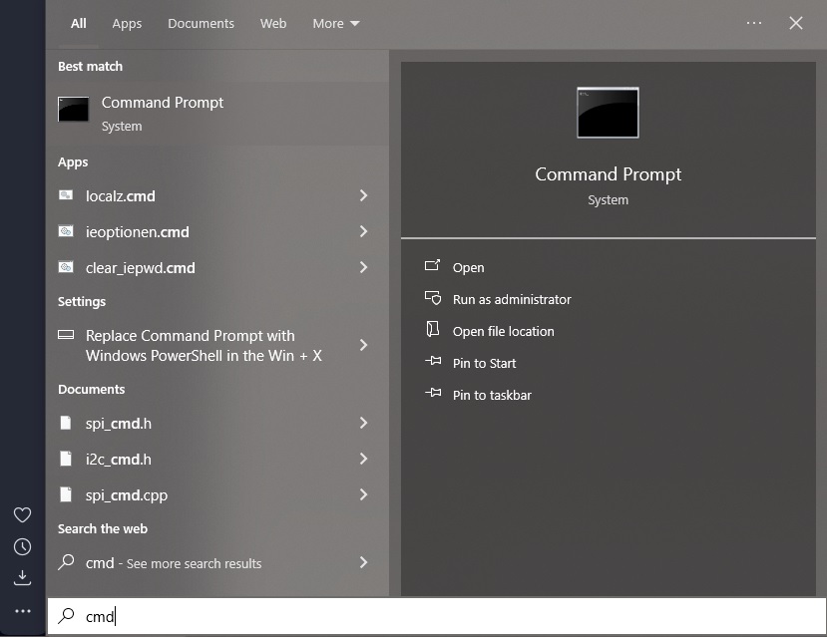Viewport: 827px width, 637px height.
Task: Expand options for localz.cmd
Action: pyautogui.click(x=363, y=195)
